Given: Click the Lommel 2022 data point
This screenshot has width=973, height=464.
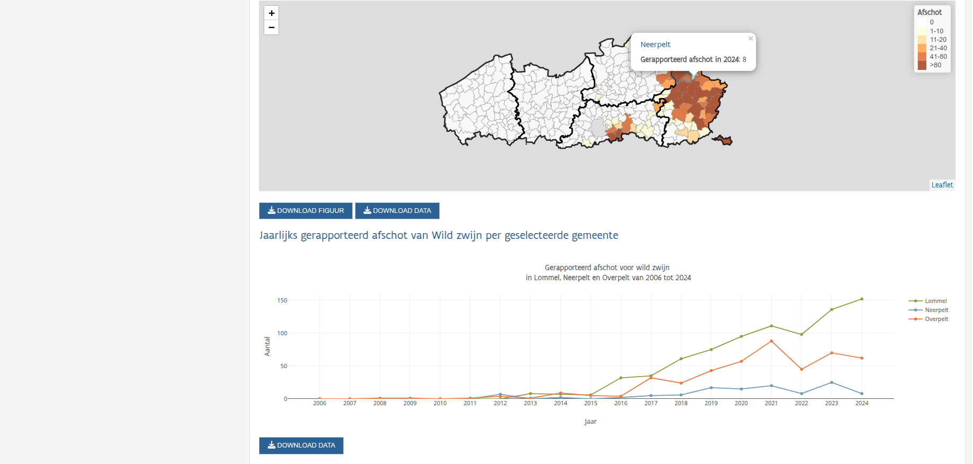Looking at the screenshot, I should click(801, 334).
